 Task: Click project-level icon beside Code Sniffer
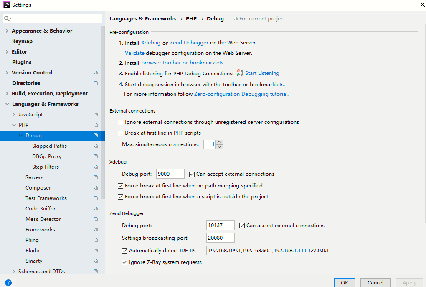pos(96,209)
